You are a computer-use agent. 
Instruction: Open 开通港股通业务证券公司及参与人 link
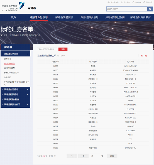tap(16, 83)
